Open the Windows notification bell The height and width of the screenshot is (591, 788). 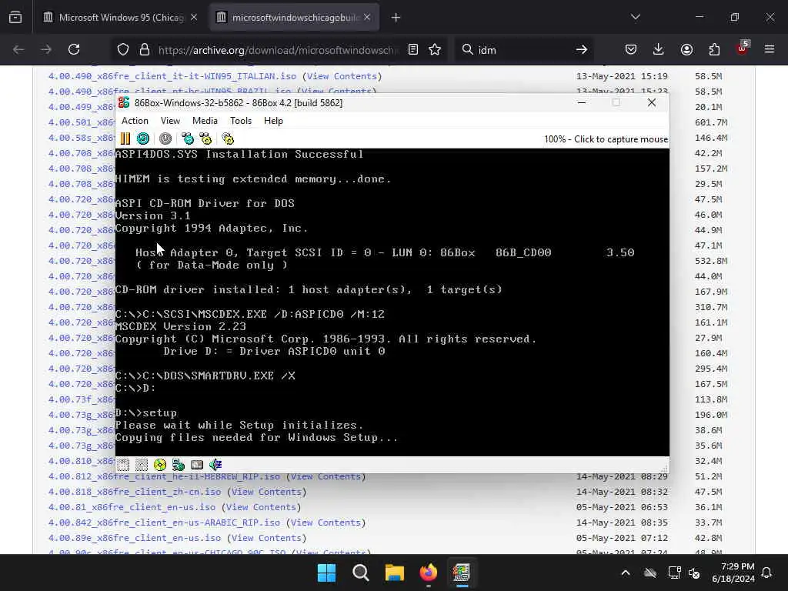[767, 573]
